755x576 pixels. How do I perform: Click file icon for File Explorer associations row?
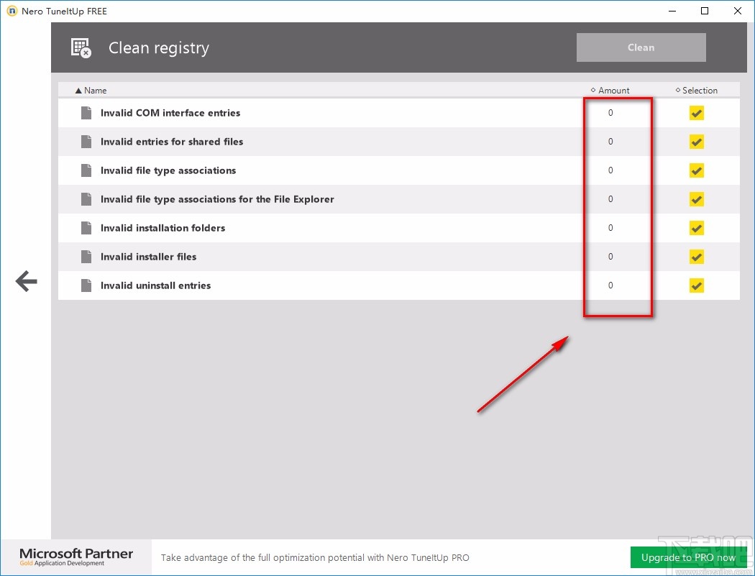(86, 199)
